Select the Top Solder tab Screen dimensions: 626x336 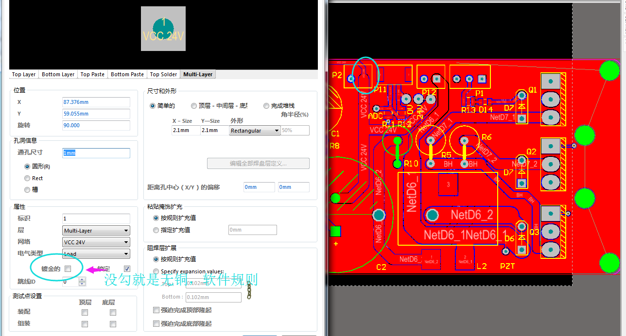coord(163,74)
